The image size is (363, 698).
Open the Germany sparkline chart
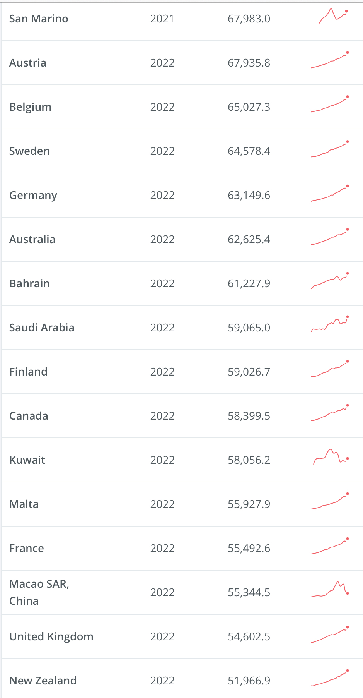click(x=330, y=194)
